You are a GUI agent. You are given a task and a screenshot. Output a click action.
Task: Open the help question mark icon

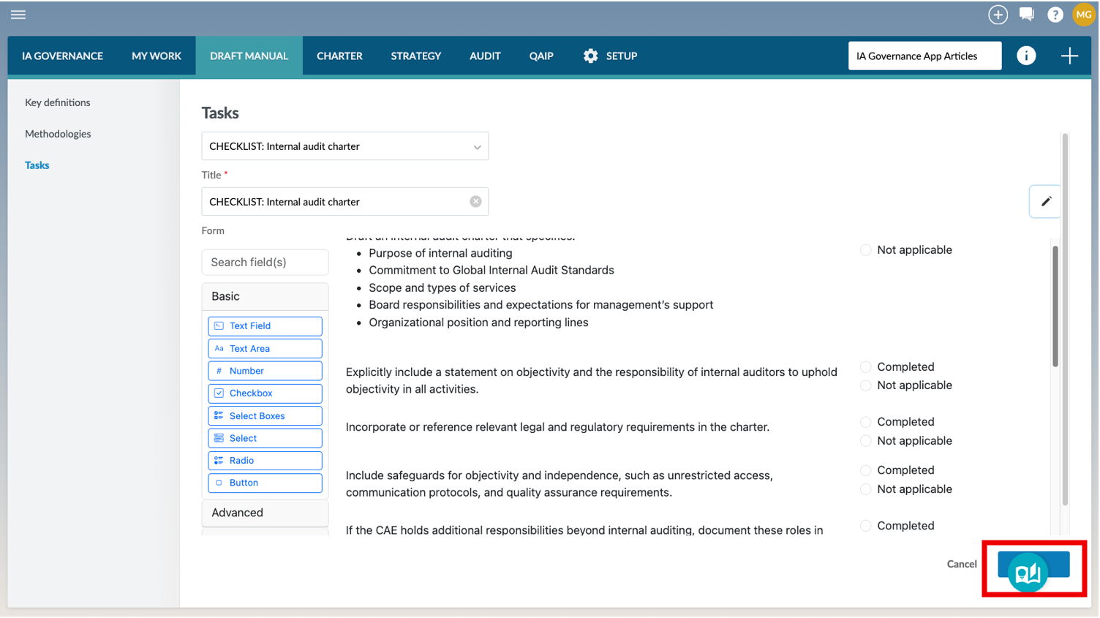pos(1055,15)
